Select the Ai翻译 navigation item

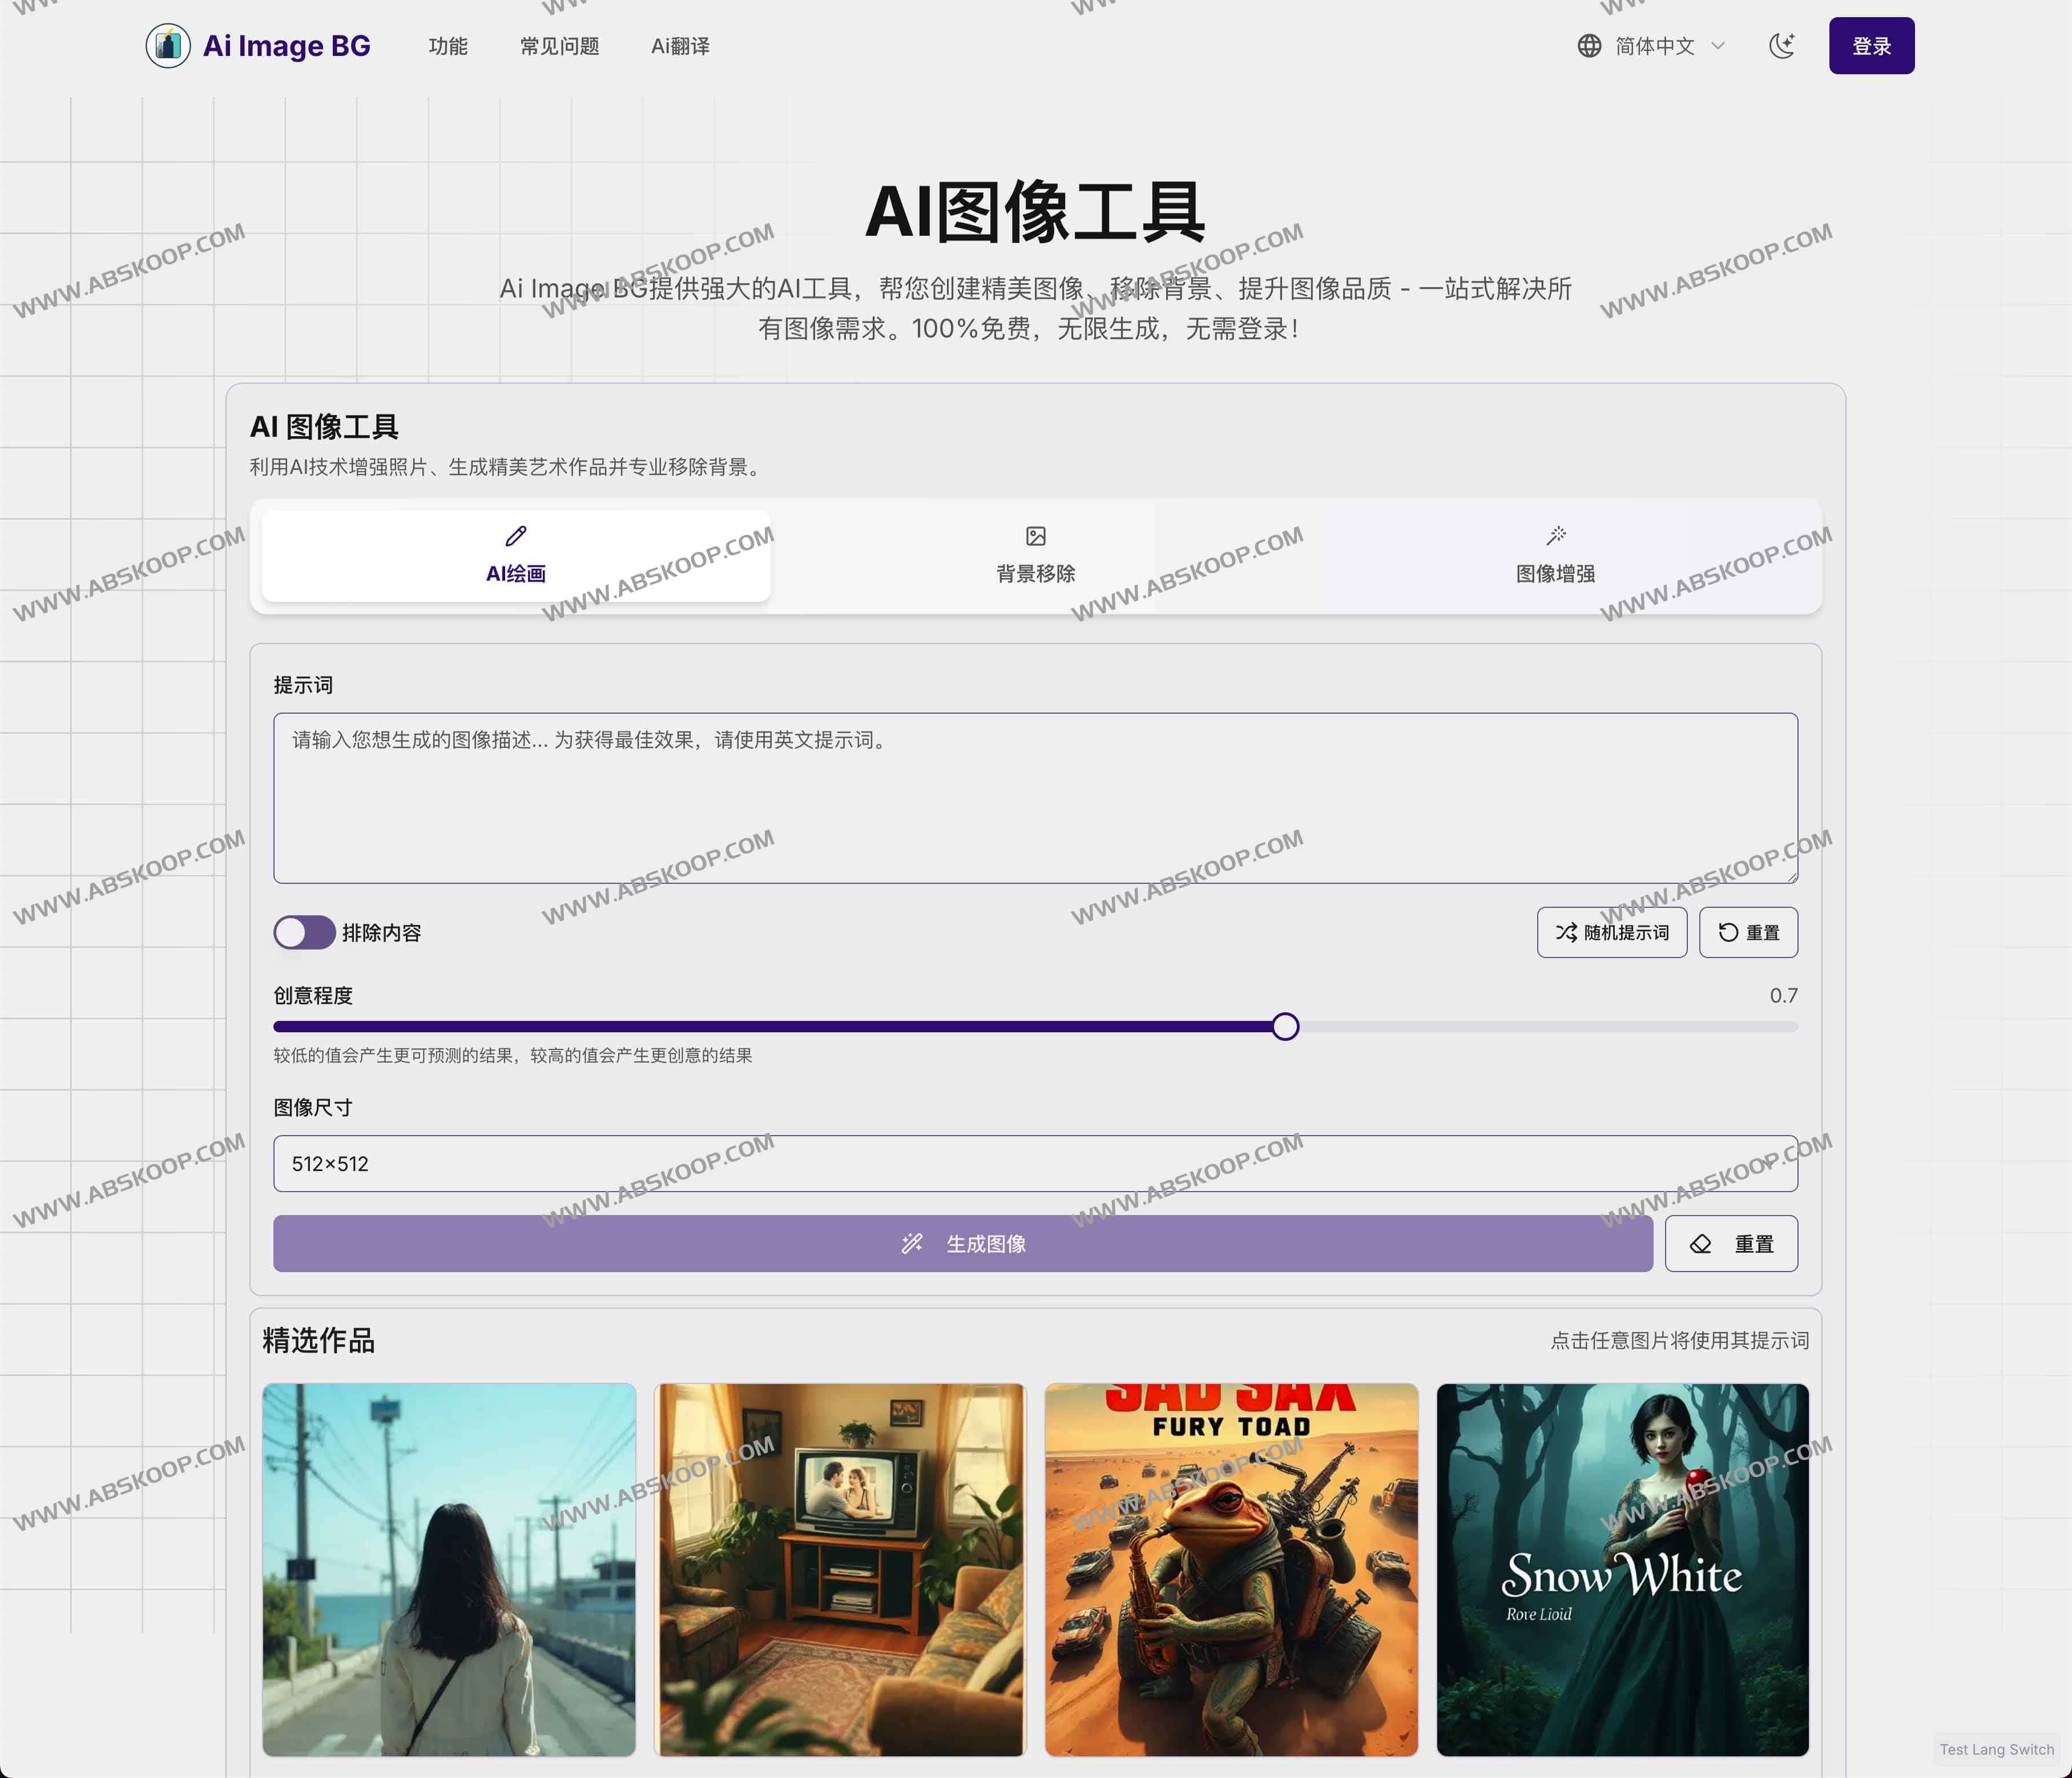(x=680, y=46)
